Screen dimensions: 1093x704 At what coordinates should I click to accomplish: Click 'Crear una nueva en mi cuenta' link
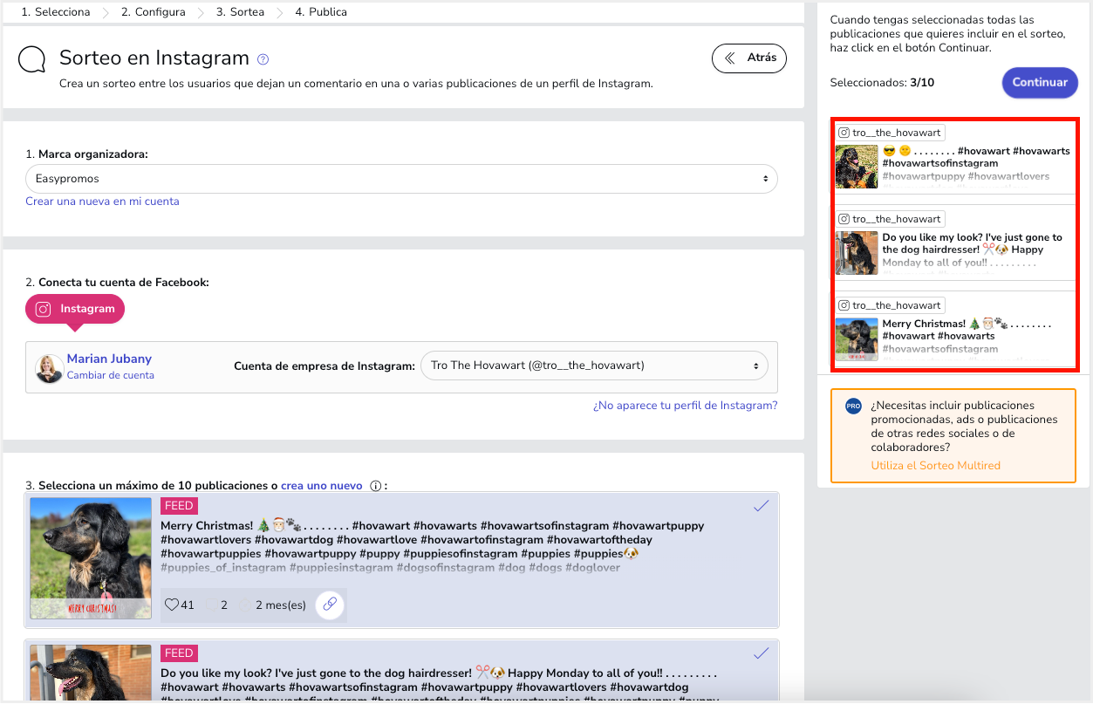pyautogui.click(x=102, y=202)
